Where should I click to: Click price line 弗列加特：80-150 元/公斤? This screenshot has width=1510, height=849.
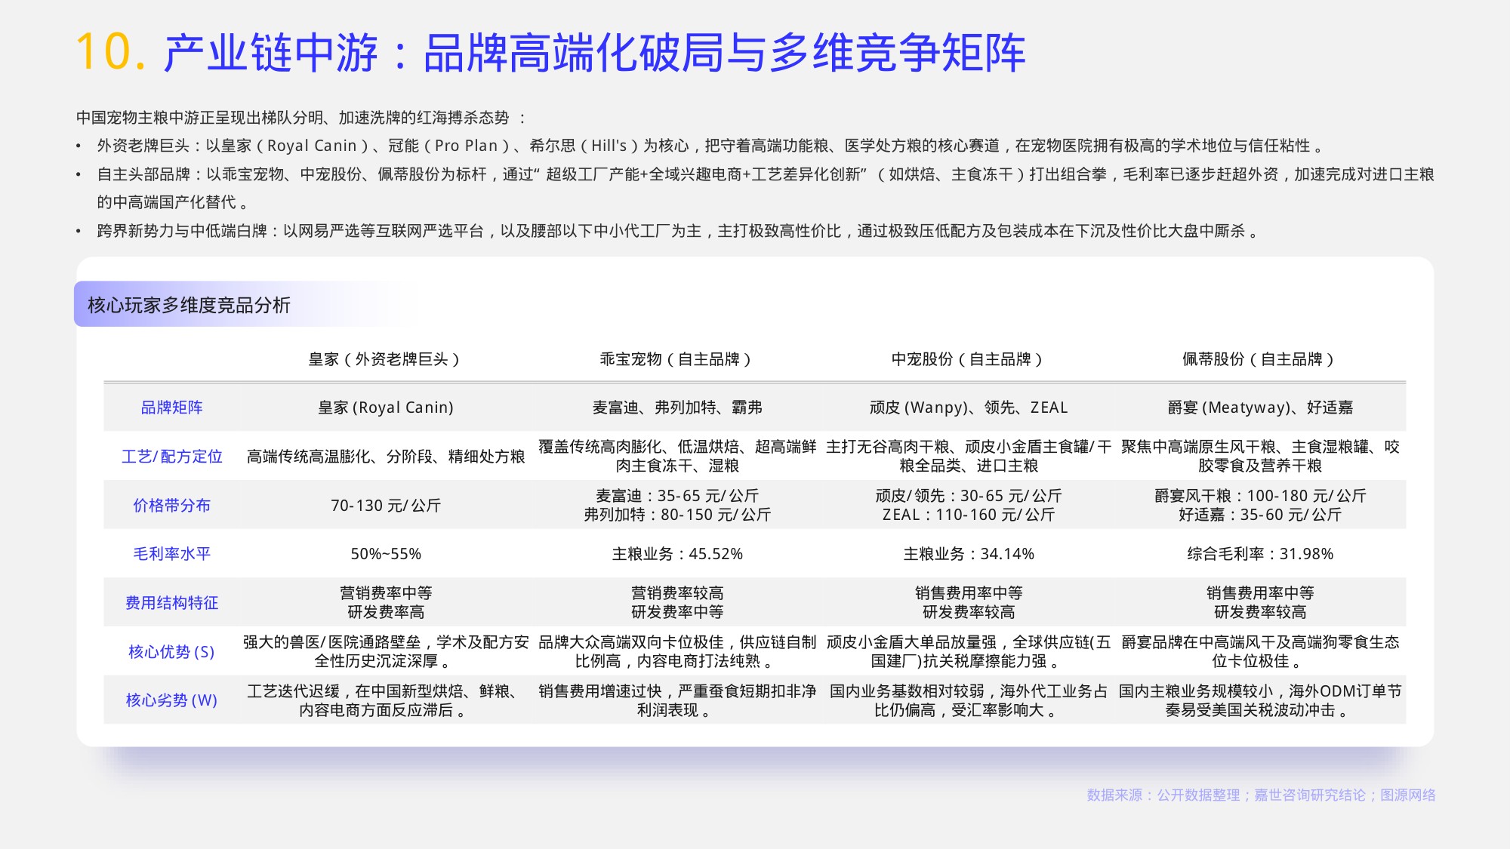point(677,515)
